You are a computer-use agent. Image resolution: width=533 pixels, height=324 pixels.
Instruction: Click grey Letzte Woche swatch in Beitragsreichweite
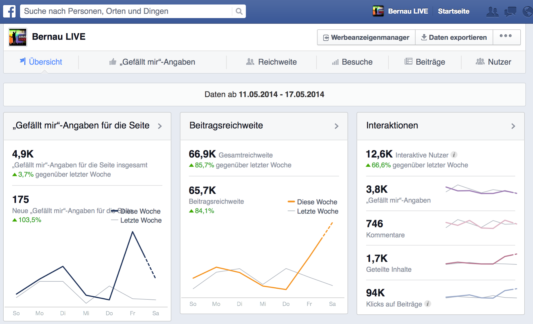291,211
